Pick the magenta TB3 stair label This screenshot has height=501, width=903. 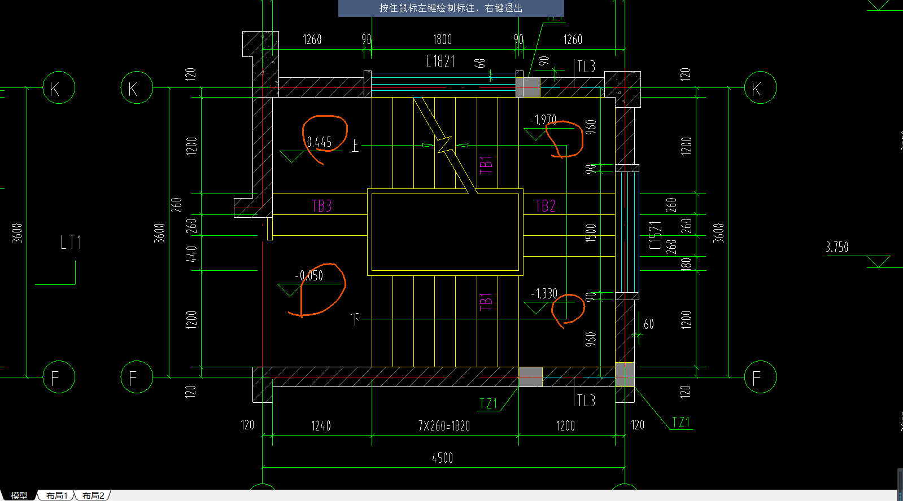[x=321, y=206]
